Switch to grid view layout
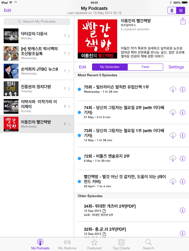 pyautogui.click(x=172, y=11)
